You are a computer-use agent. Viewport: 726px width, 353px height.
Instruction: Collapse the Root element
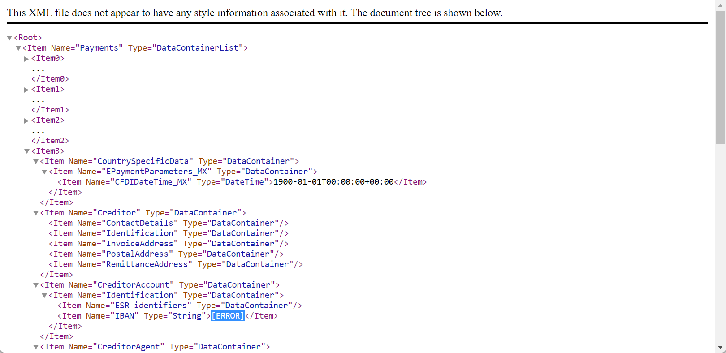[x=9, y=38]
